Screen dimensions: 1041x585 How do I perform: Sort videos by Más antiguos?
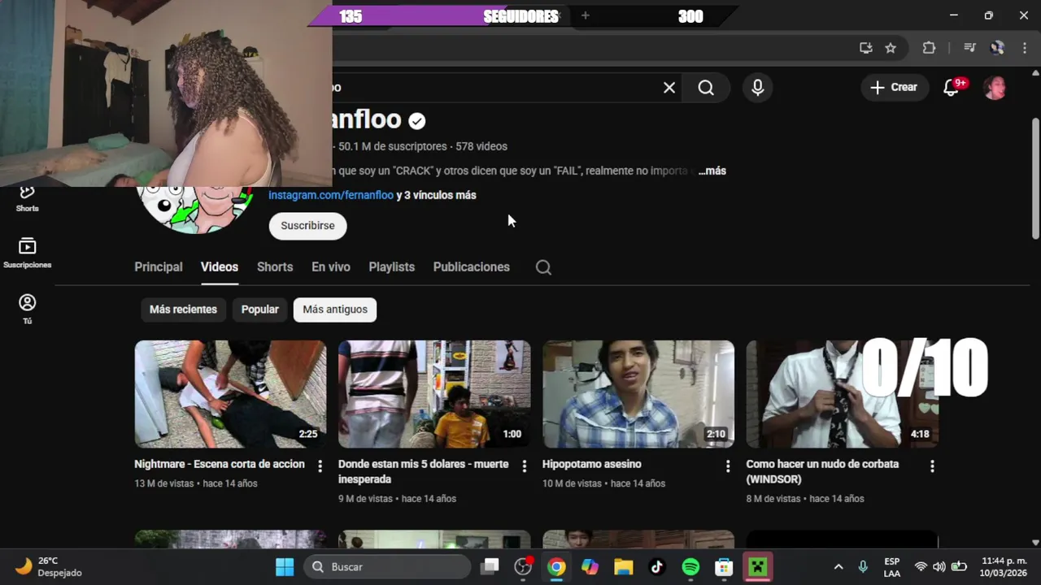pos(335,310)
